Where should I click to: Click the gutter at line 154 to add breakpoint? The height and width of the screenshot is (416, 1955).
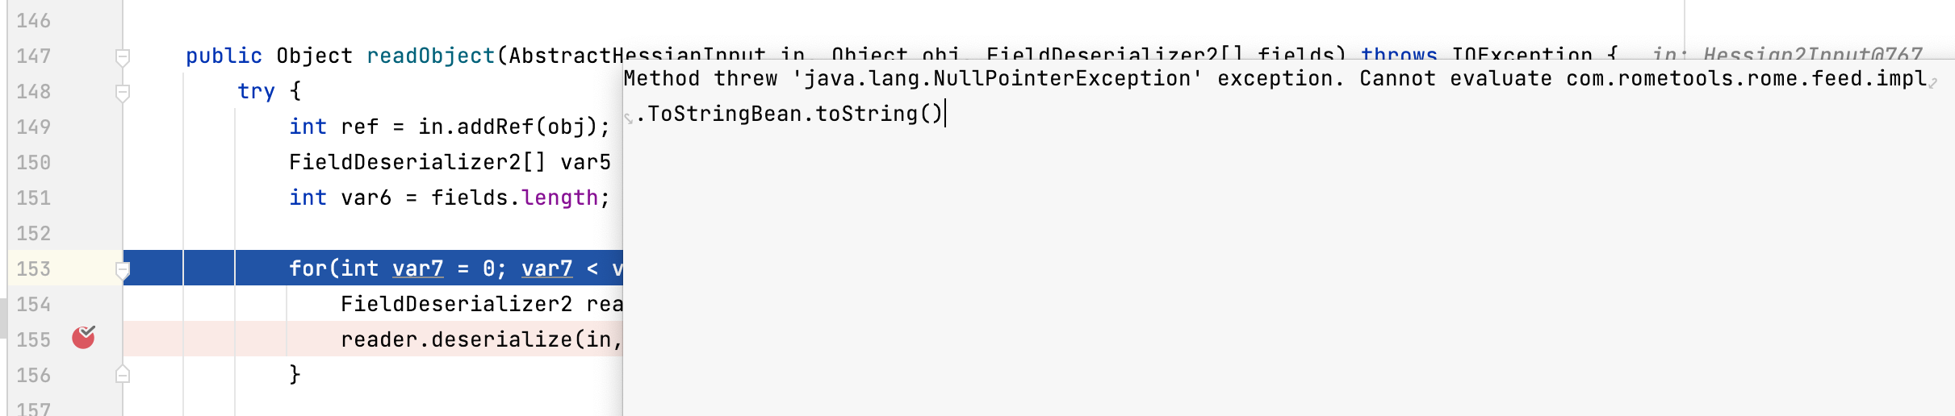[83, 304]
